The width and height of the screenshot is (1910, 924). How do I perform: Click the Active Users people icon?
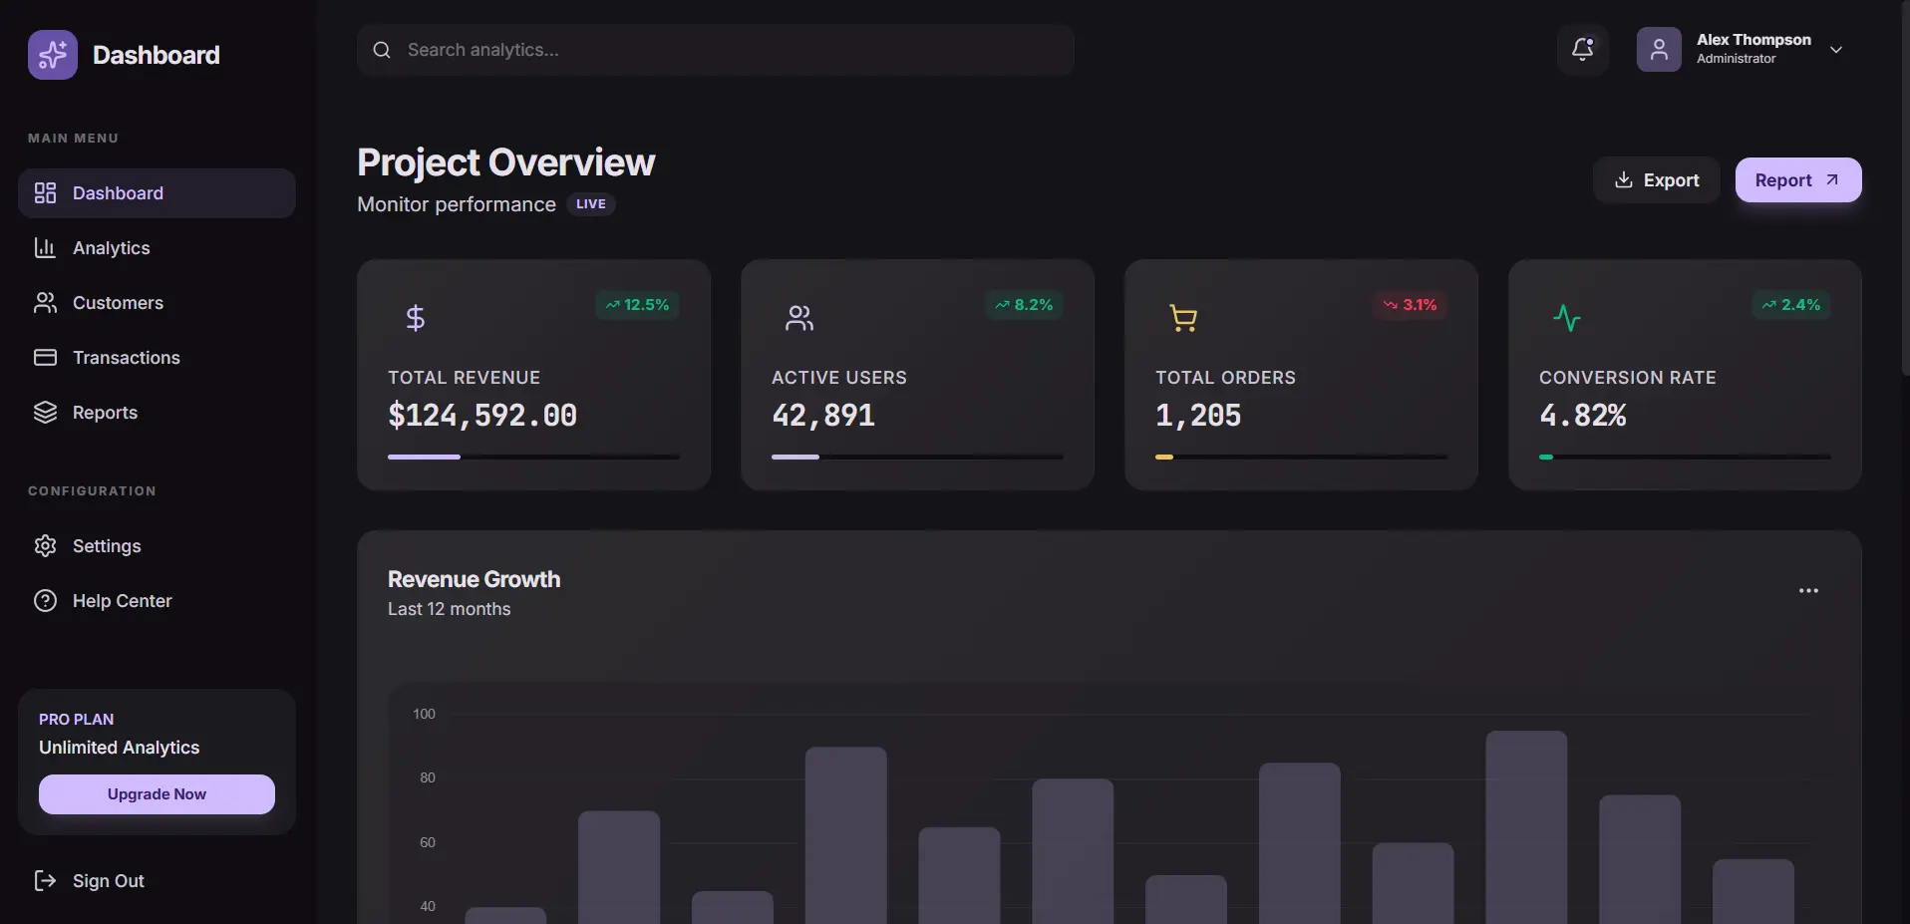pyautogui.click(x=799, y=318)
